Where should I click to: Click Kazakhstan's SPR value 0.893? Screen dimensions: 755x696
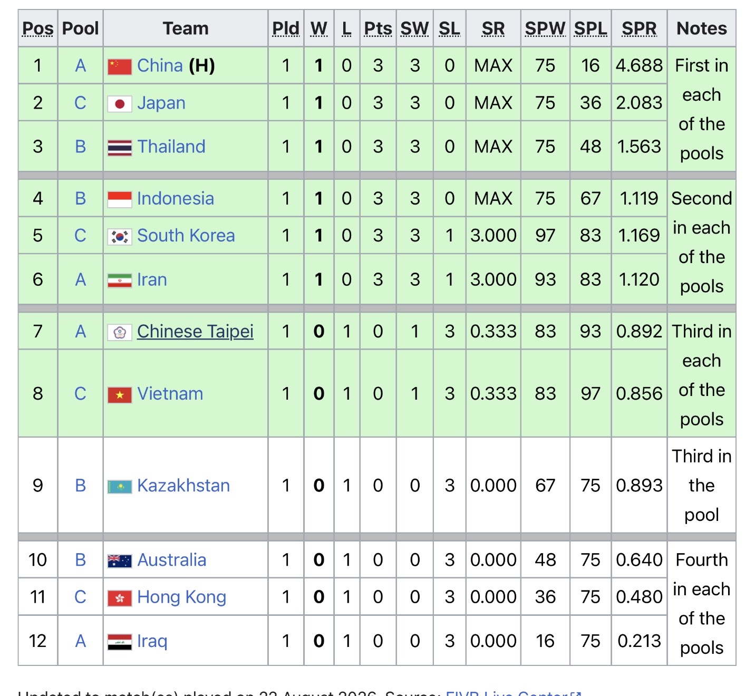[x=640, y=485]
